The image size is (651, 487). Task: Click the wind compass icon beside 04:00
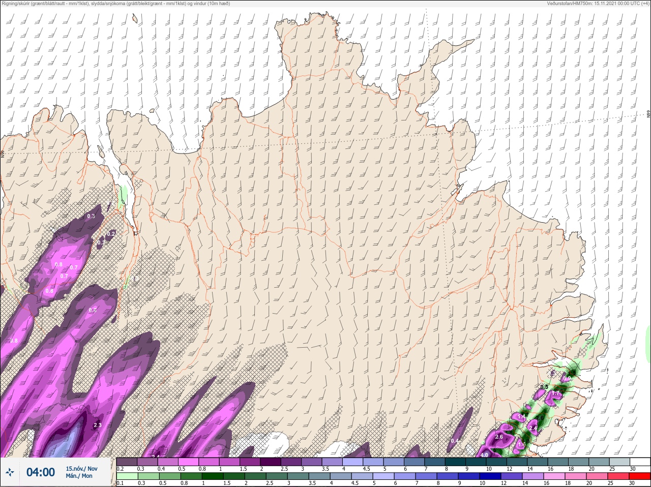click(10, 472)
